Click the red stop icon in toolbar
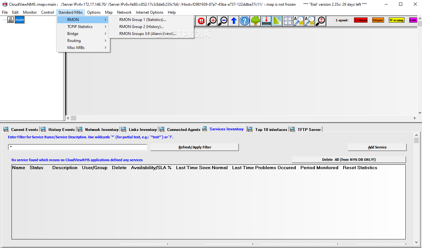Image resolution: width=422 pixels, height=248 pixels. (201, 21)
